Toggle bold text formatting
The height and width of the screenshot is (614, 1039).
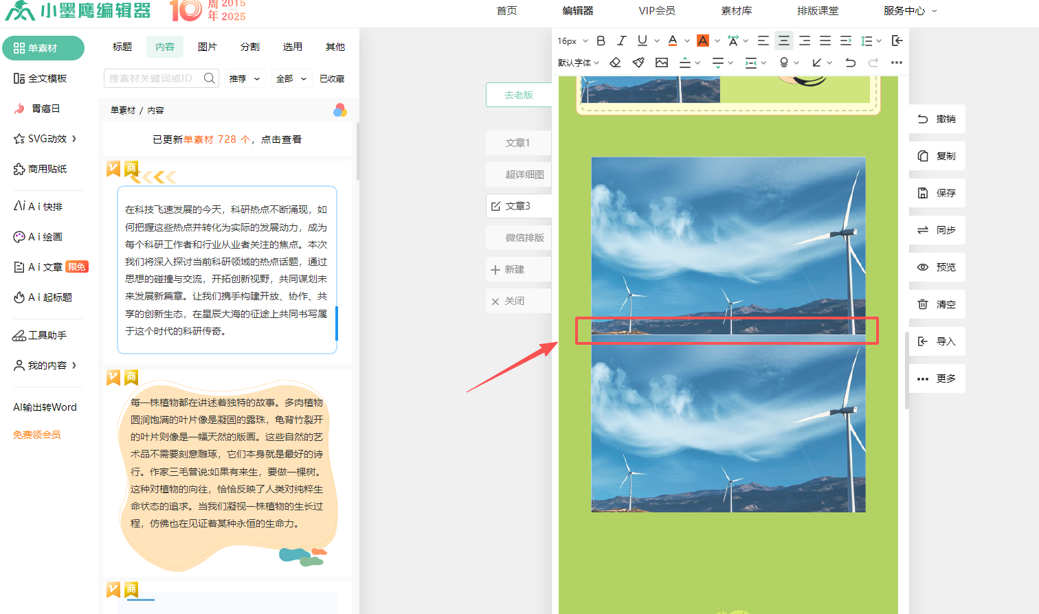coord(601,41)
